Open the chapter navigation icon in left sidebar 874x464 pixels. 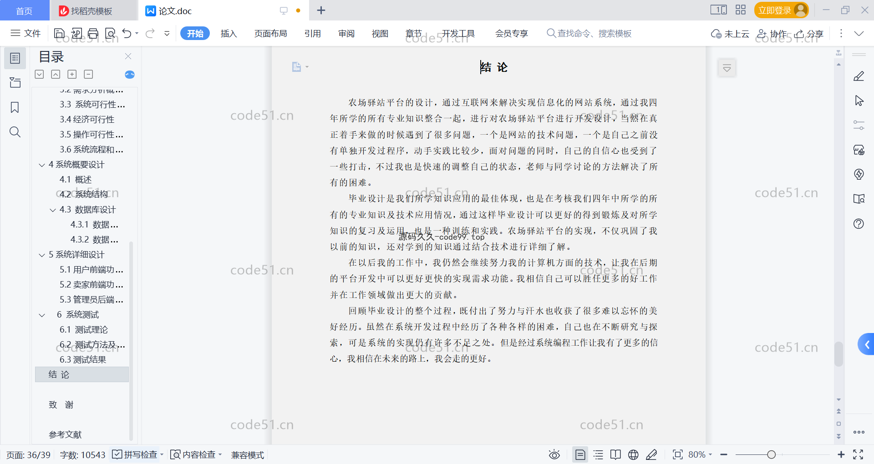(15, 82)
